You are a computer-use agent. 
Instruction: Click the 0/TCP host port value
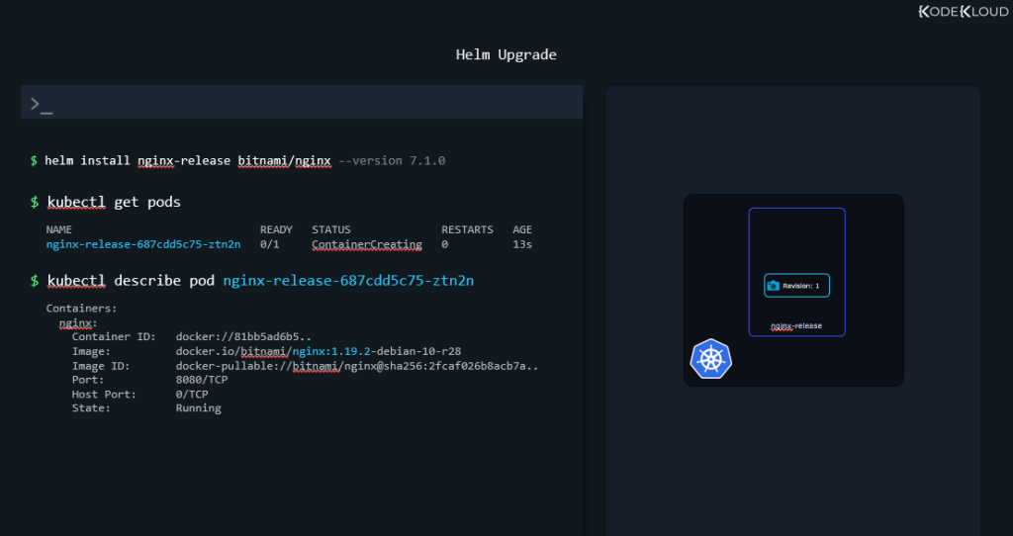click(x=192, y=395)
